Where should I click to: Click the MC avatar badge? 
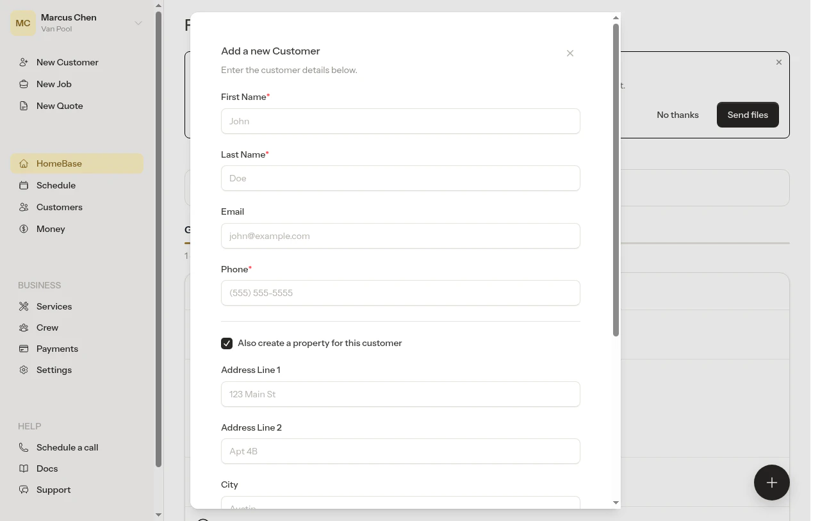point(23,23)
